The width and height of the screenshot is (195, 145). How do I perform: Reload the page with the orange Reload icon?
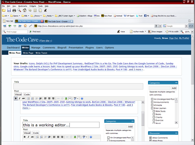(25, 26)
